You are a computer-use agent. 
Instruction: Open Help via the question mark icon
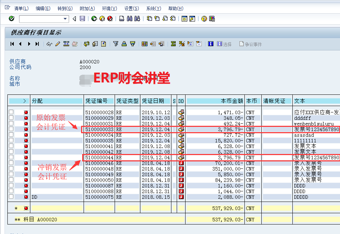pos(204,19)
